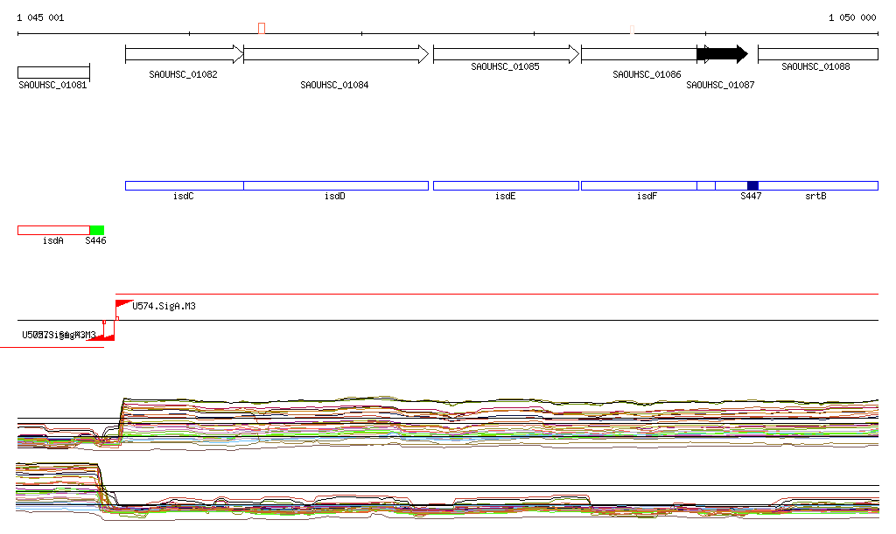Select the dark blue S447 segment box
Screen dimensions: 896x534
coord(752,185)
